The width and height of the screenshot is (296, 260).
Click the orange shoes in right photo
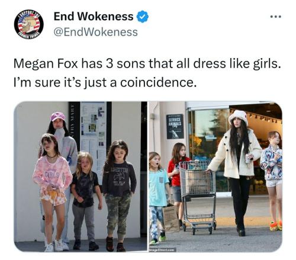click(x=276, y=226)
